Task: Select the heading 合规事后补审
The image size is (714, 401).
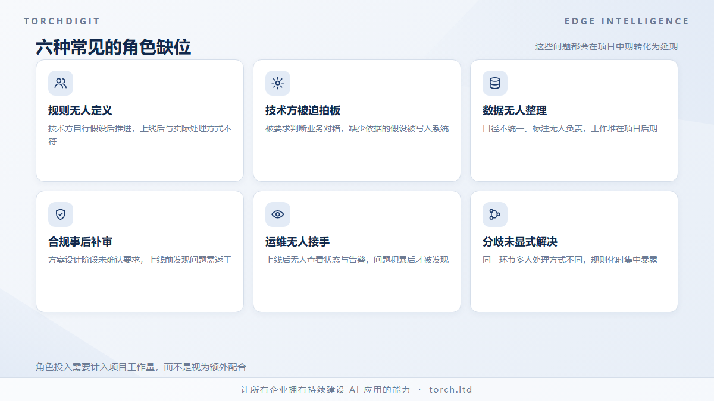Action: pyautogui.click(x=80, y=242)
